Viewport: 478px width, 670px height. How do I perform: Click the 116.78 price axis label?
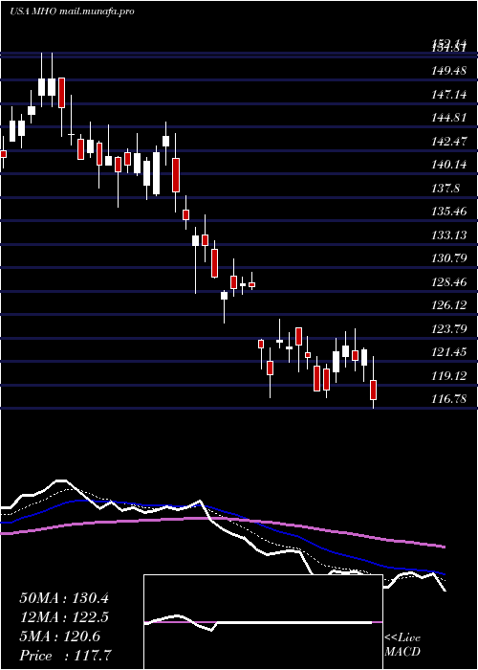pyautogui.click(x=448, y=399)
